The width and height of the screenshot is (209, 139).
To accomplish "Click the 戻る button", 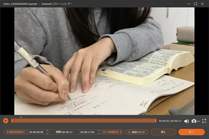I will 163,132.
